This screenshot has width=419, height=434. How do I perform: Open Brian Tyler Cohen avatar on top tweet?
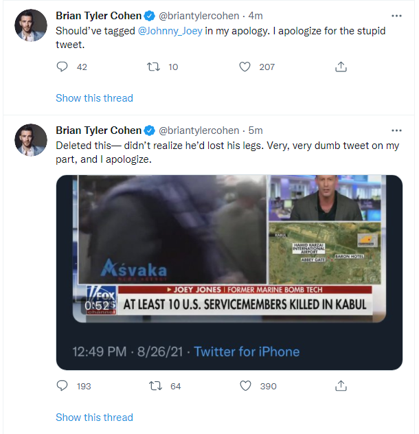tap(31, 25)
